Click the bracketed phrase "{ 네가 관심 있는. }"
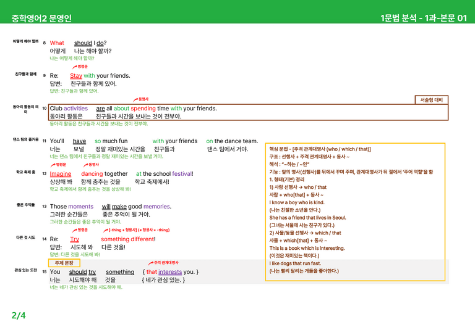The image size is (475, 335). (163, 280)
